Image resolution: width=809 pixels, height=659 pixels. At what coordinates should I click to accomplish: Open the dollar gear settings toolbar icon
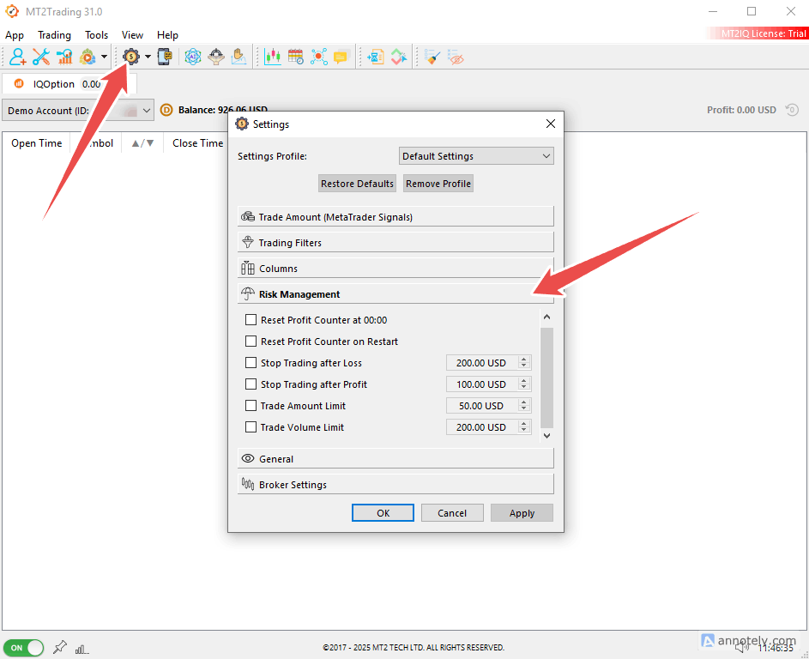pos(131,57)
